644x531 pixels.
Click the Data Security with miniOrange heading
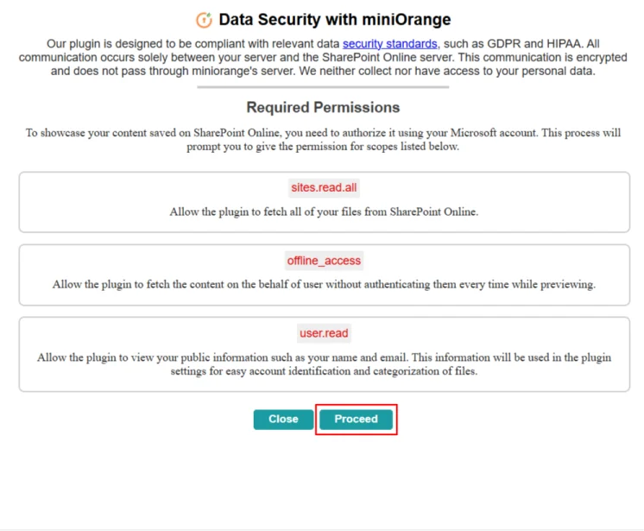pyautogui.click(x=334, y=20)
